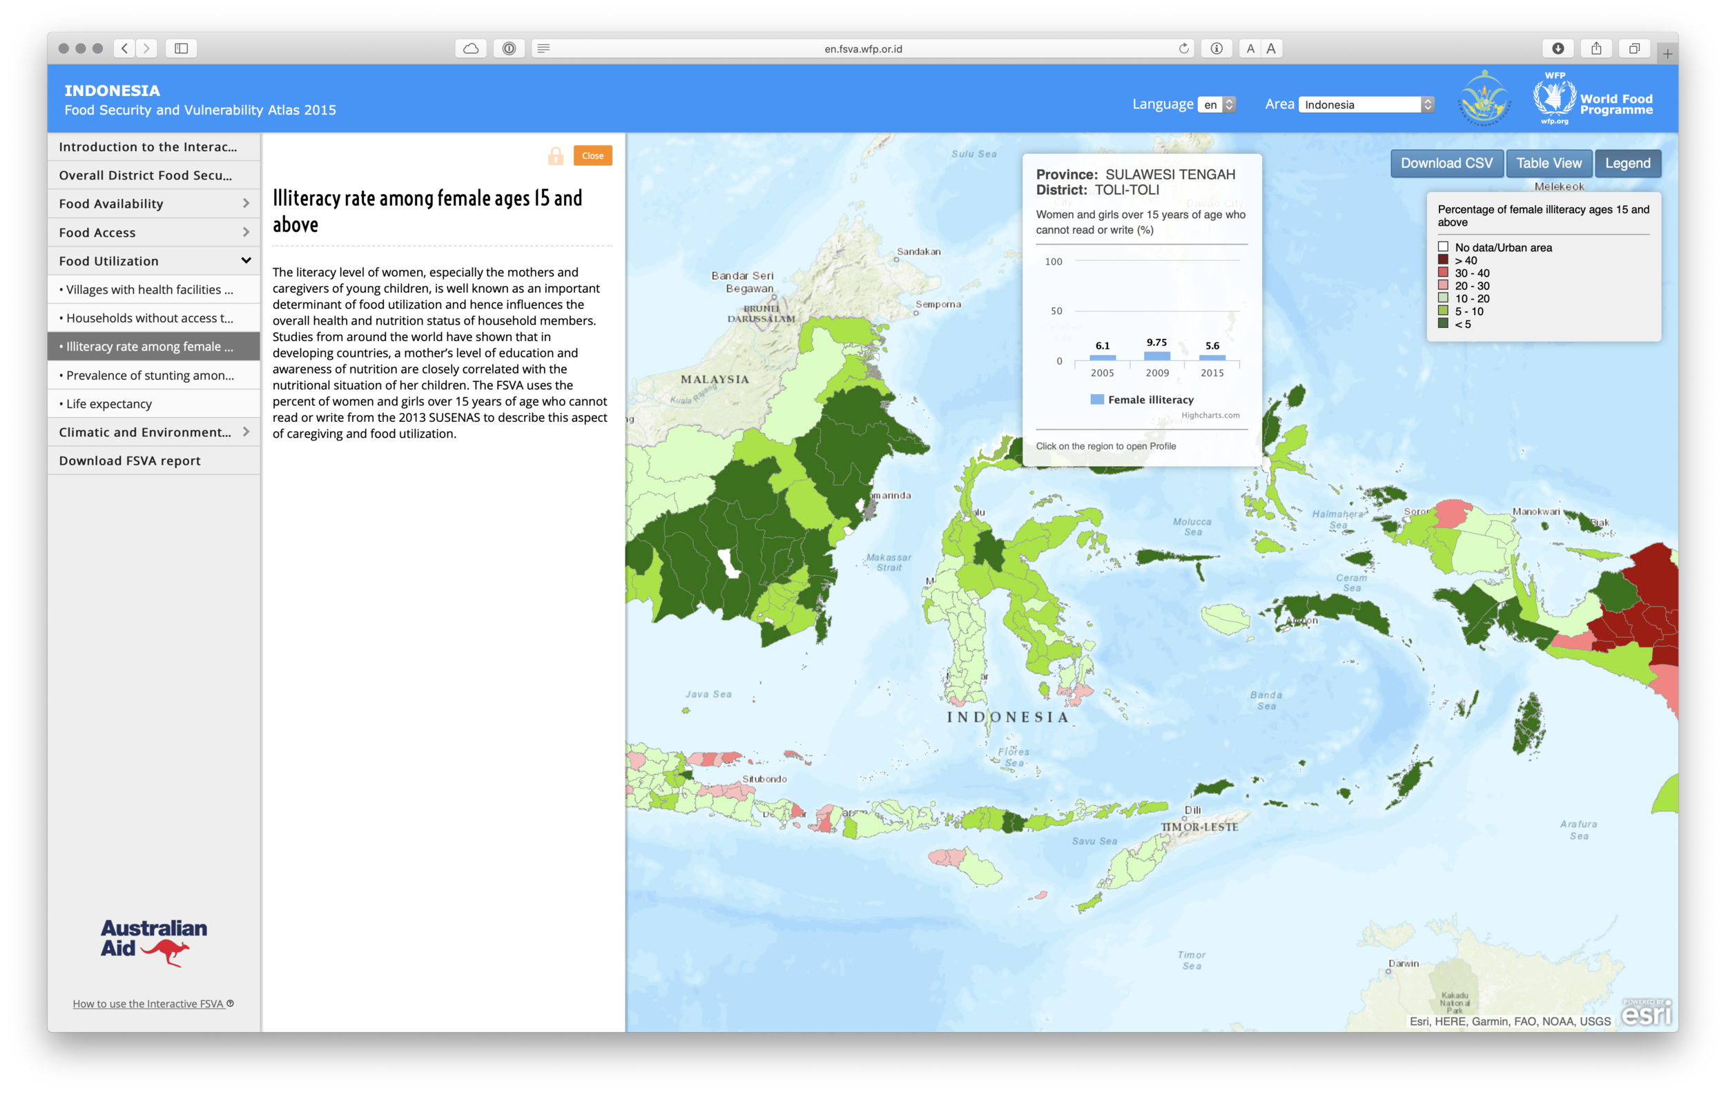Show all tabs overview
This screenshot has width=1726, height=1095.
pos(1634,48)
